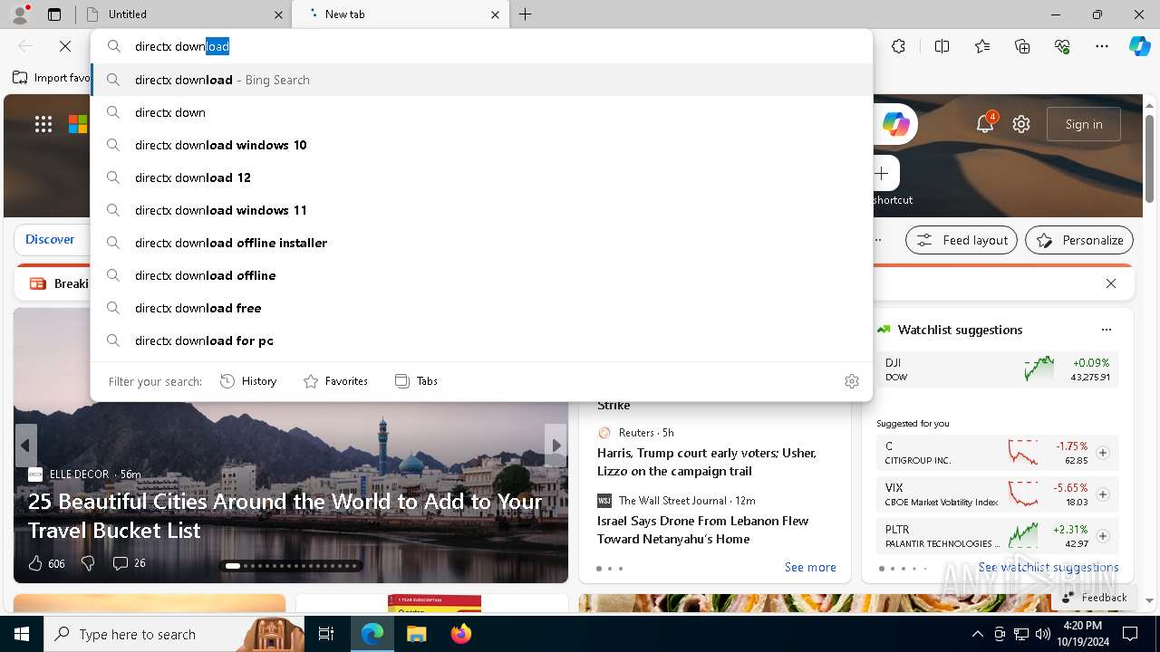The image size is (1160, 652).
Task: Open the notifications bell with badge
Action: pos(985,124)
